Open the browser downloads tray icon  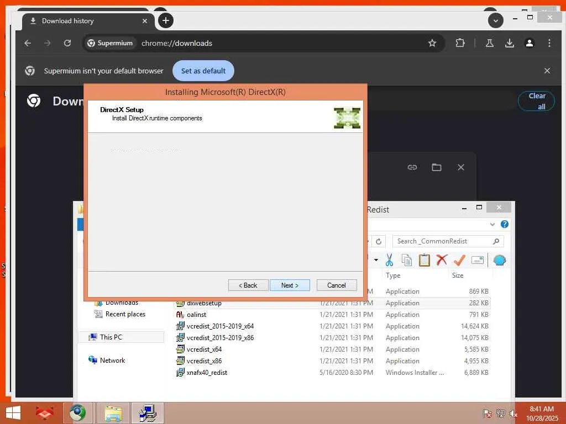click(x=509, y=43)
